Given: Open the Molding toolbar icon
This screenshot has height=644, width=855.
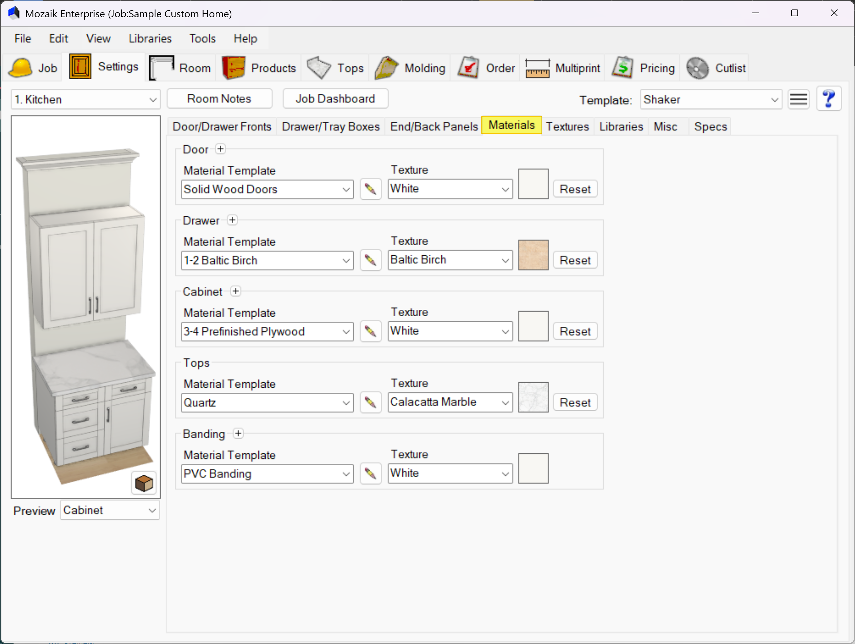Looking at the screenshot, I should pos(386,68).
